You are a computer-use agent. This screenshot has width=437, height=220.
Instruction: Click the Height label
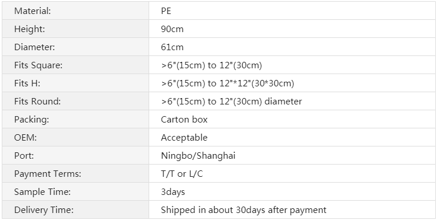click(x=29, y=29)
